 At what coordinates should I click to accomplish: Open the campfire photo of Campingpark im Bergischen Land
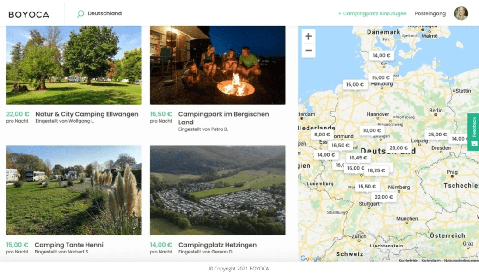coord(217,65)
